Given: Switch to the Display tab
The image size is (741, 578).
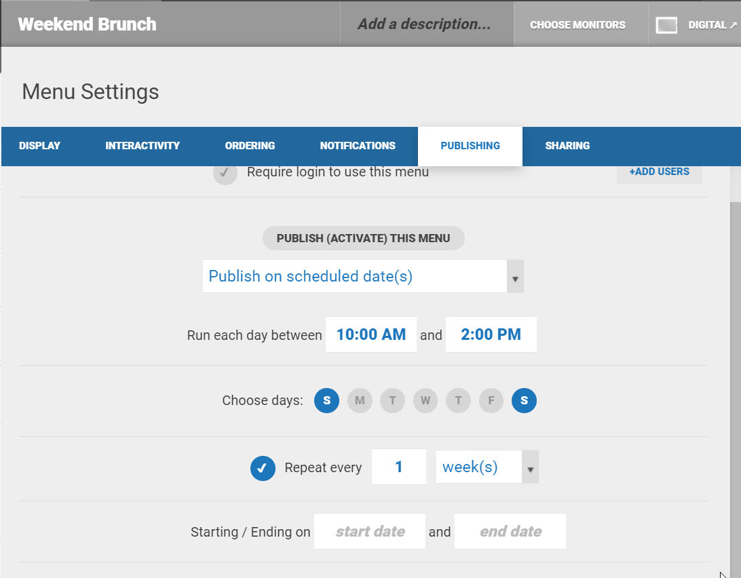Looking at the screenshot, I should coord(39,146).
